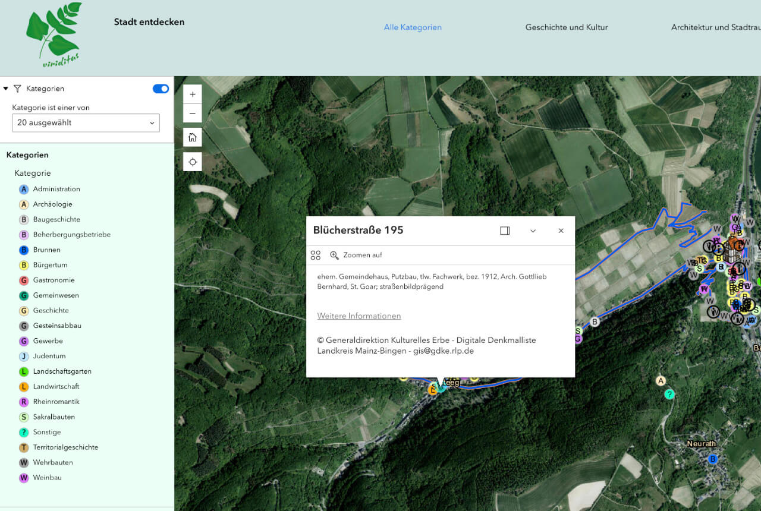Open popup actions with the four-dots icon

point(315,255)
